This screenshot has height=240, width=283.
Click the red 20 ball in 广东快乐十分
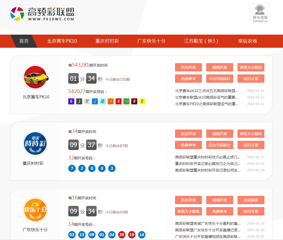122,235
